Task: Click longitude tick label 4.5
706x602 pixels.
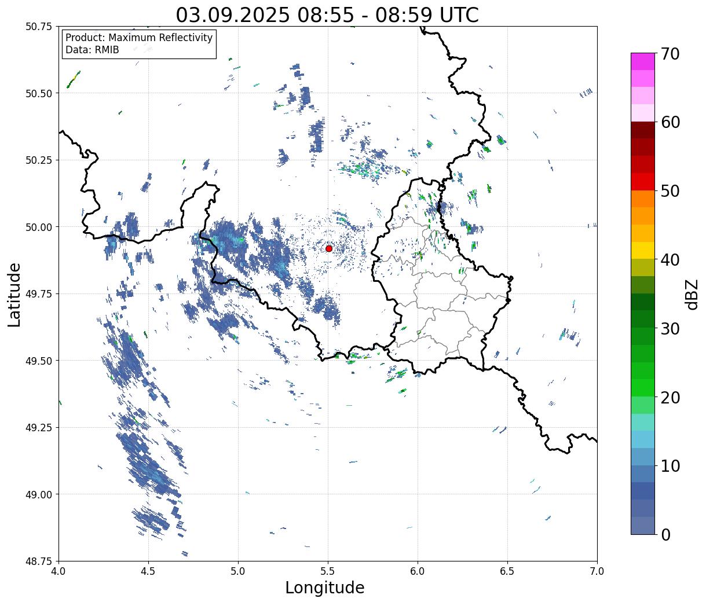Action: click(148, 571)
